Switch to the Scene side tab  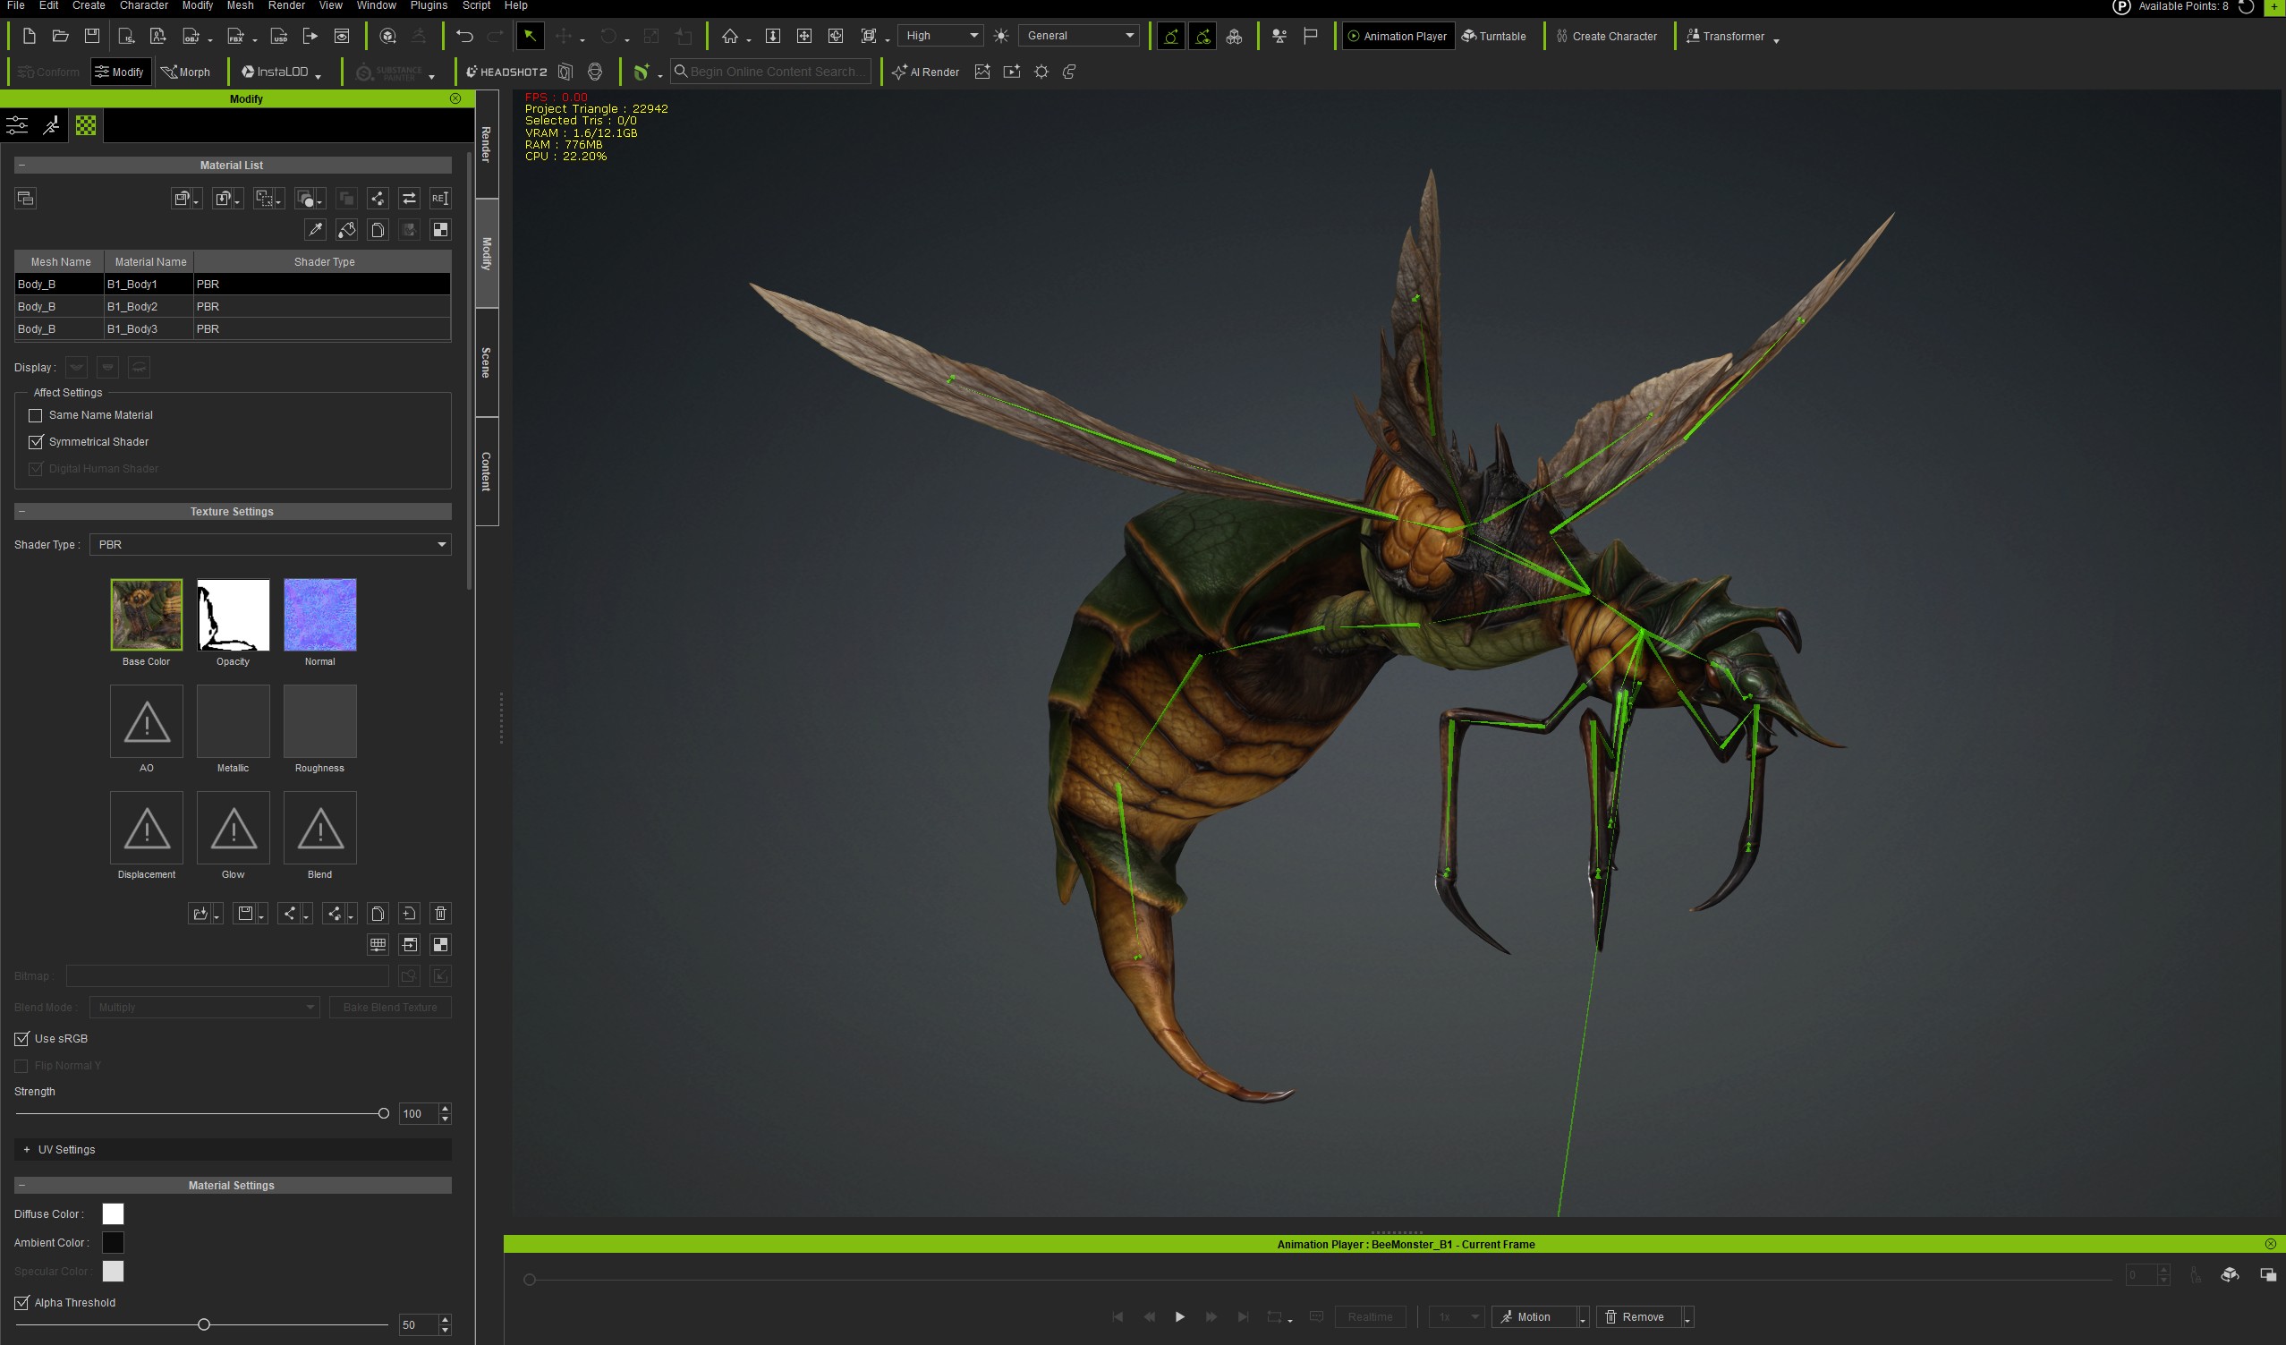click(486, 363)
